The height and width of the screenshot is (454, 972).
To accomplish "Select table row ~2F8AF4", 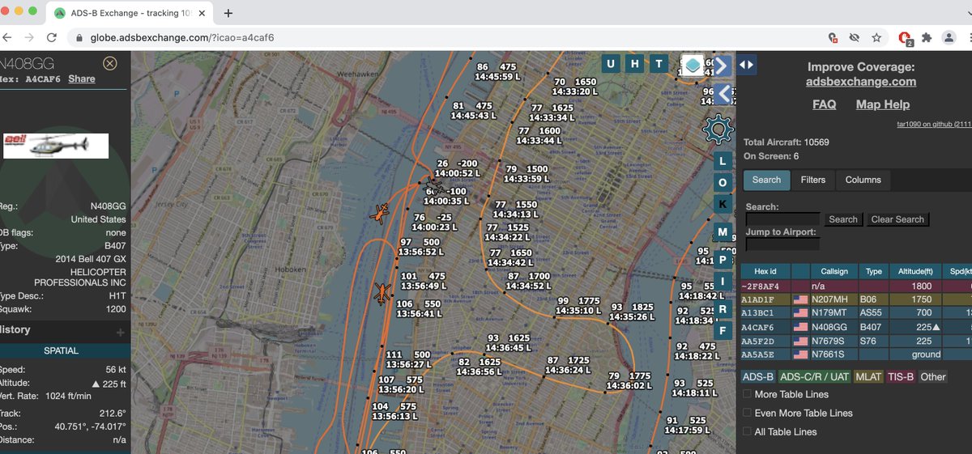I will tap(856, 286).
